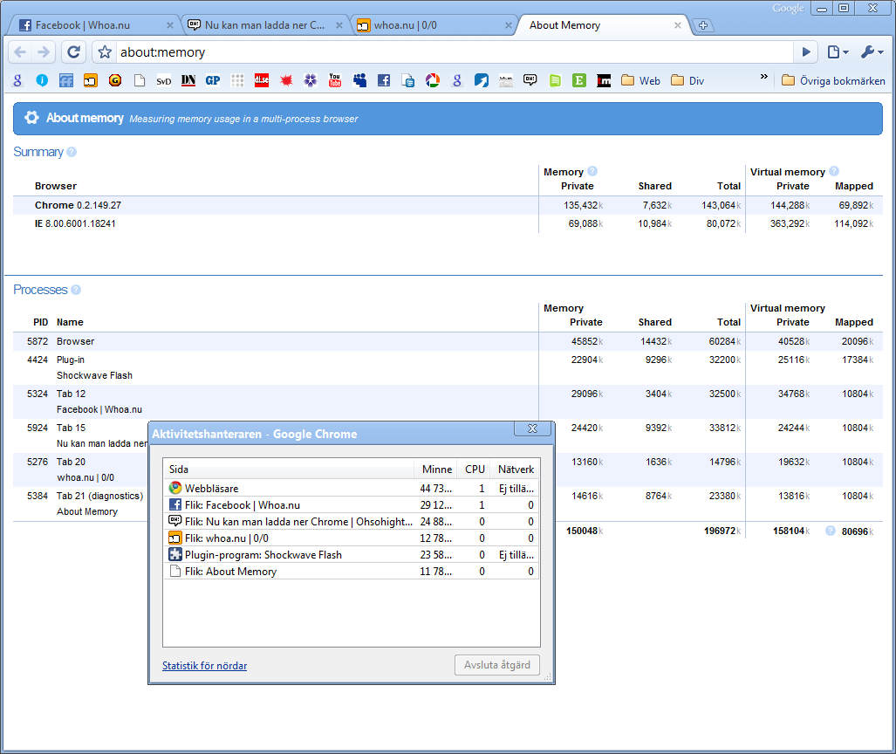This screenshot has width=896, height=754.
Task: Open the red G circle bookmark
Action: (x=115, y=80)
